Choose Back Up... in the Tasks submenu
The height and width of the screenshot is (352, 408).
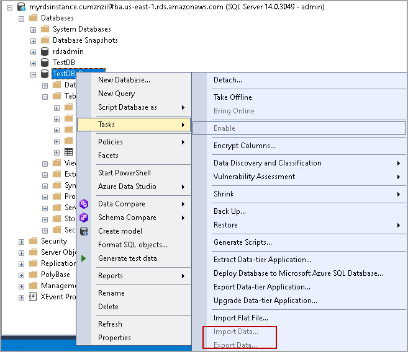299,211
